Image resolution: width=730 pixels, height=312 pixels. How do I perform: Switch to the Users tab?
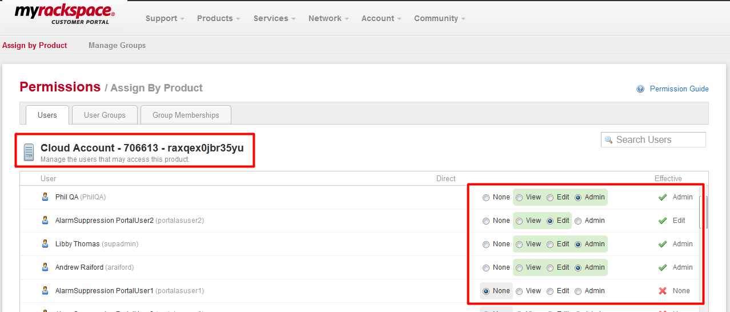point(47,115)
